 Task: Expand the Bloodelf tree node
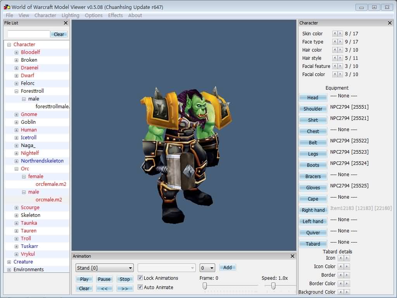coord(16,52)
